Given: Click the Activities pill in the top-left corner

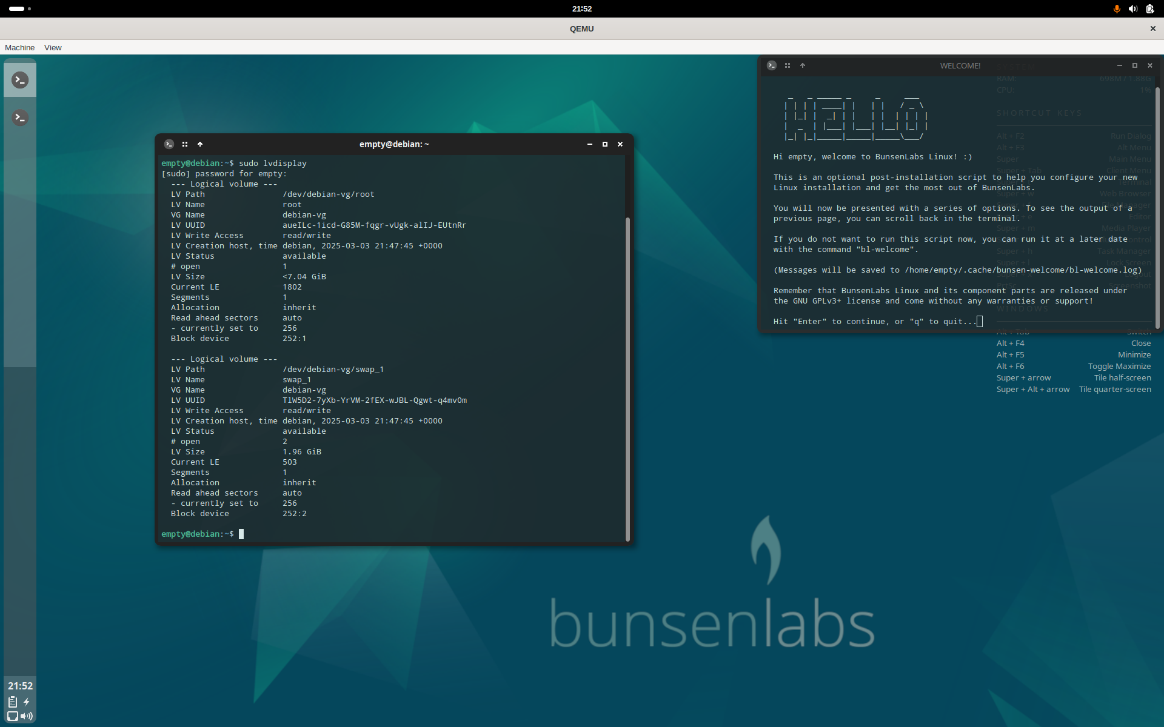Looking at the screenshot, I should [17, 8].
